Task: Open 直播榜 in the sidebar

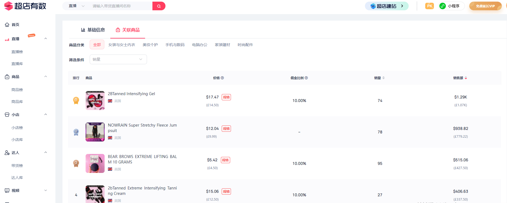Action: [17, 52]
